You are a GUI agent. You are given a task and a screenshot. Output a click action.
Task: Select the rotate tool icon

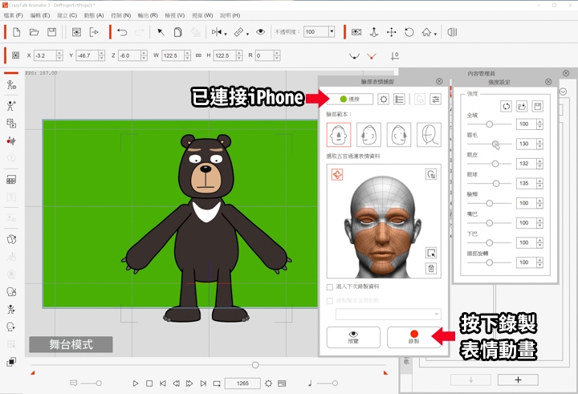[x=409, y=32]
